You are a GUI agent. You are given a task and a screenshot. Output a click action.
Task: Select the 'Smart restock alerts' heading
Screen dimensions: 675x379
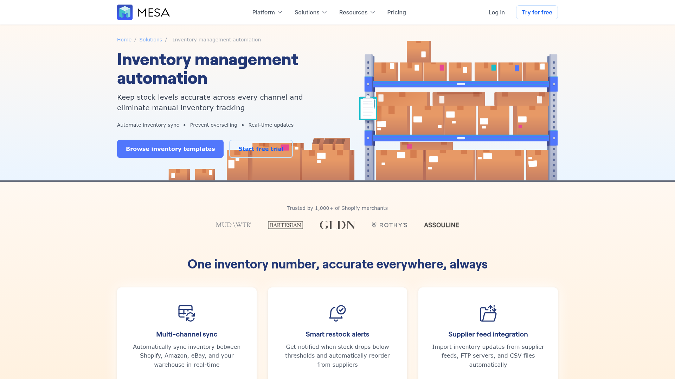(337, 334)
